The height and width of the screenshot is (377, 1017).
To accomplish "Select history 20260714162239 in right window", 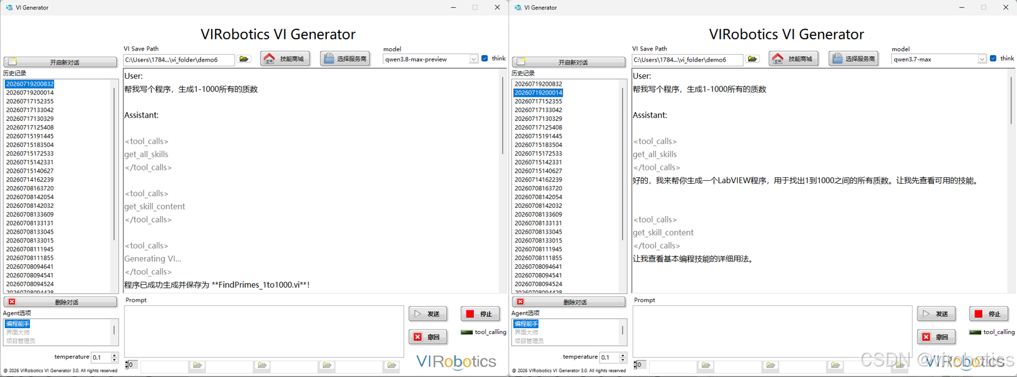I will pos(538,180).
